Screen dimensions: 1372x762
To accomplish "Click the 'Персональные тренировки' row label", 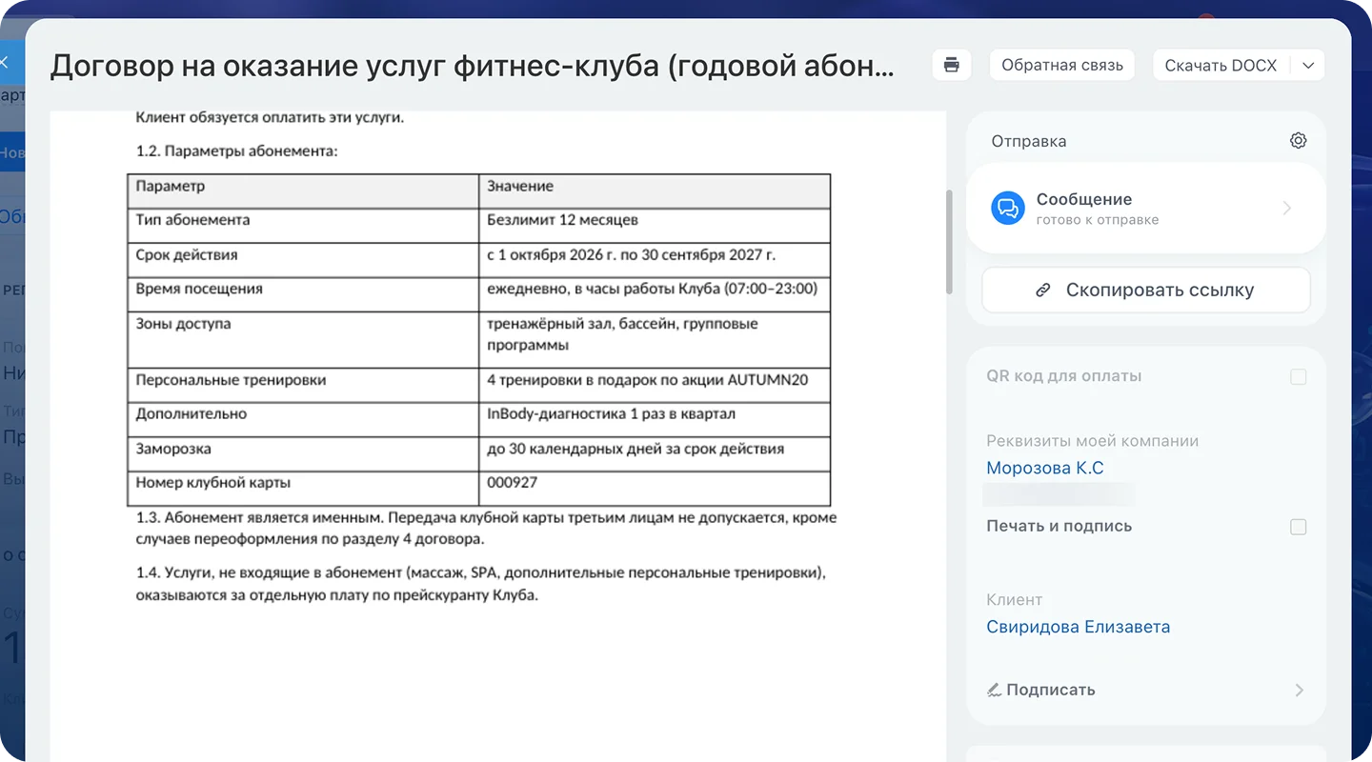I will pos(231,380).
